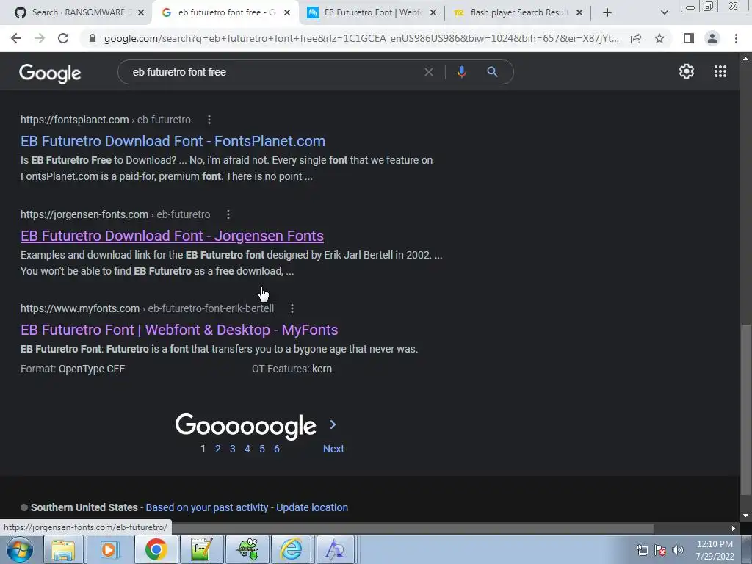Open EB Futuretro Download Font - Jorgensen Fonts
This screenshot has width=752, height=564.
[172, 236]
